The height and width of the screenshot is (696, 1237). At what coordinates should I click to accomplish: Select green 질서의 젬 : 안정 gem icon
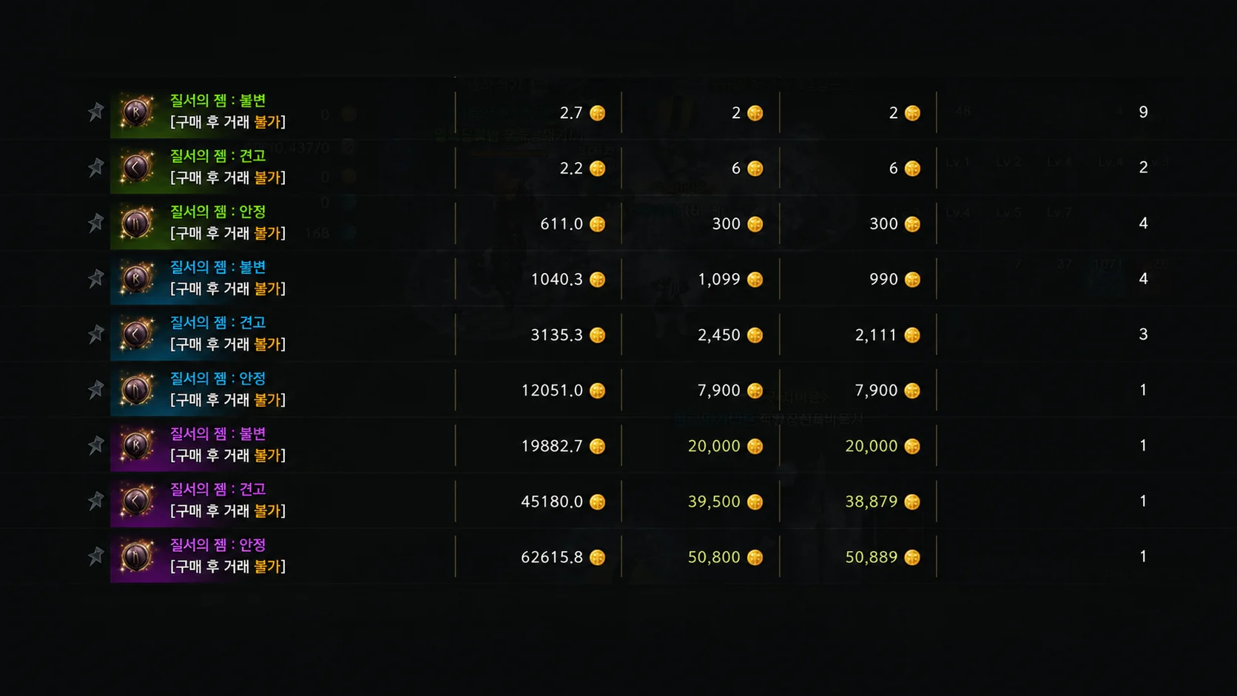[137, 223]
